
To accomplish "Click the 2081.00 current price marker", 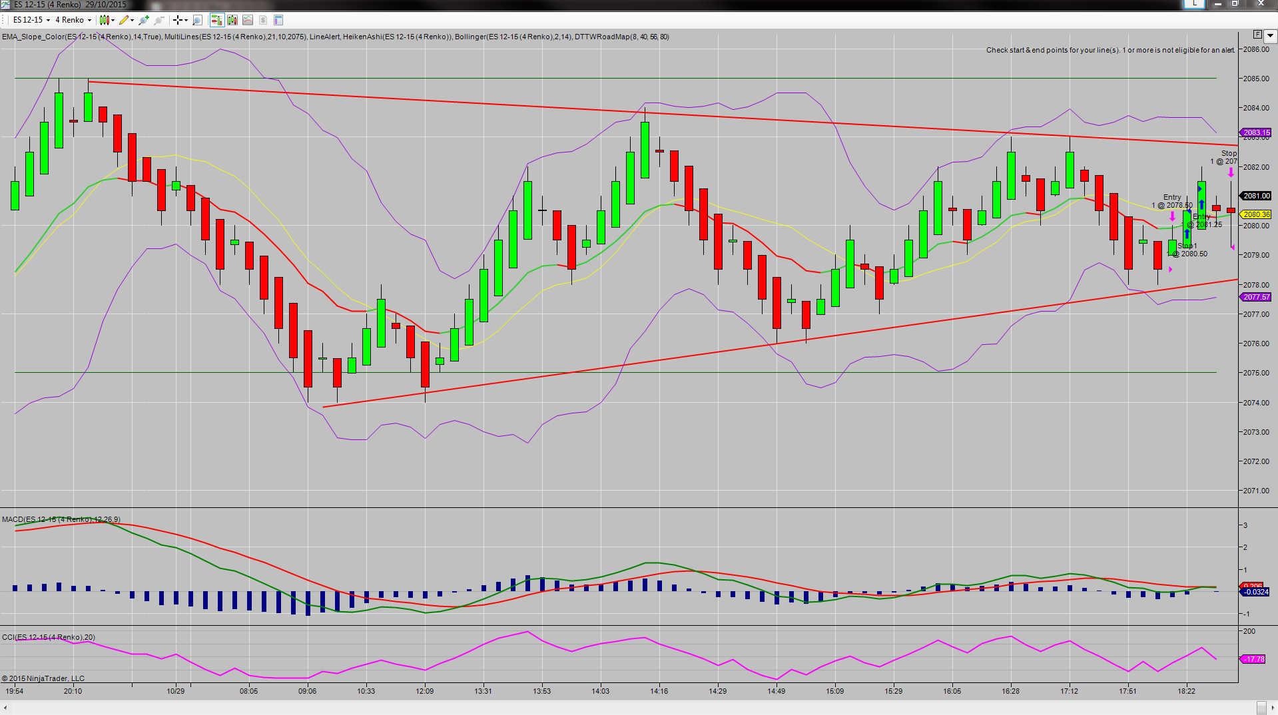I will pos(1257,196).
